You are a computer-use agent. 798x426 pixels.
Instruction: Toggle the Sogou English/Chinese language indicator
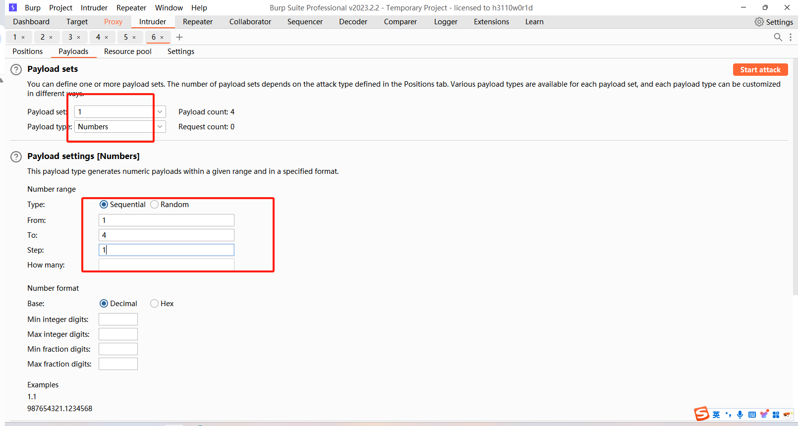pyautogui.click(x=716, y=415)
